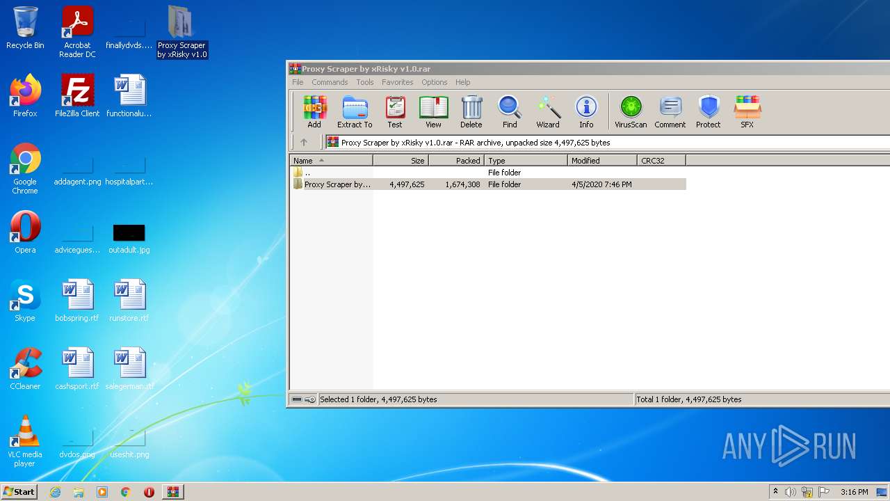
Task: Select the CCleaner desktop shortcut
Action: click(25, 369)
